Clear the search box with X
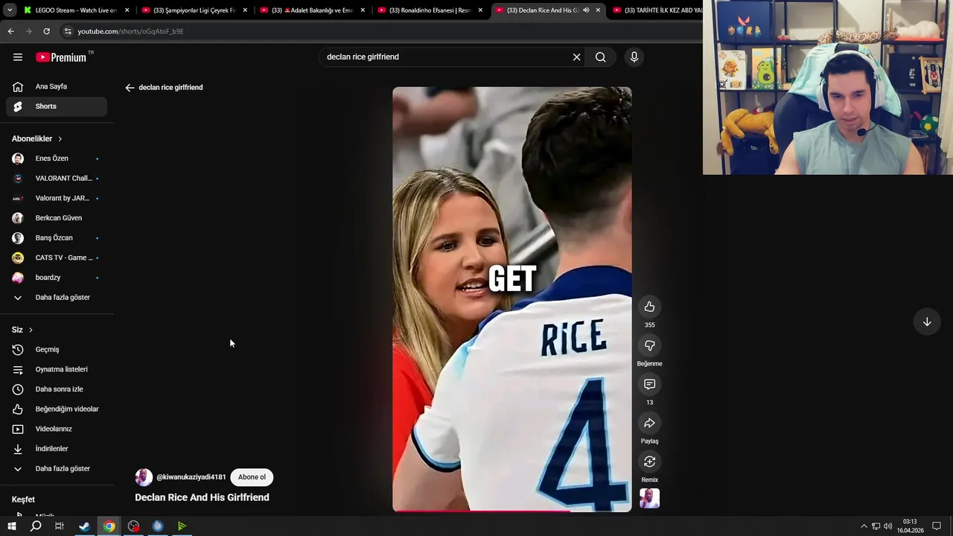The width and height of the screenshot is (953, 536). point(576,57)
